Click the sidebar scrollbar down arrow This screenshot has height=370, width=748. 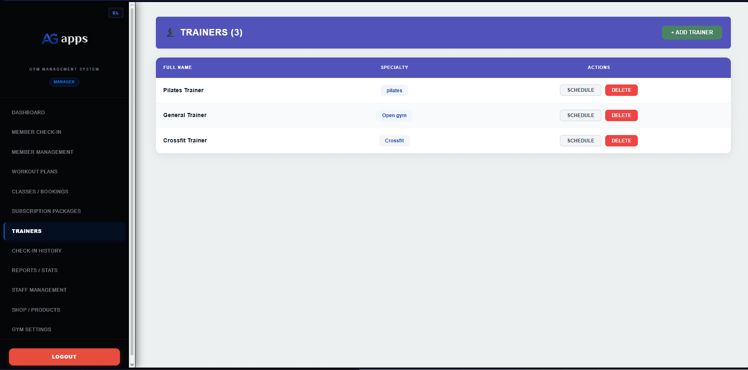click(x=132, y=364)
